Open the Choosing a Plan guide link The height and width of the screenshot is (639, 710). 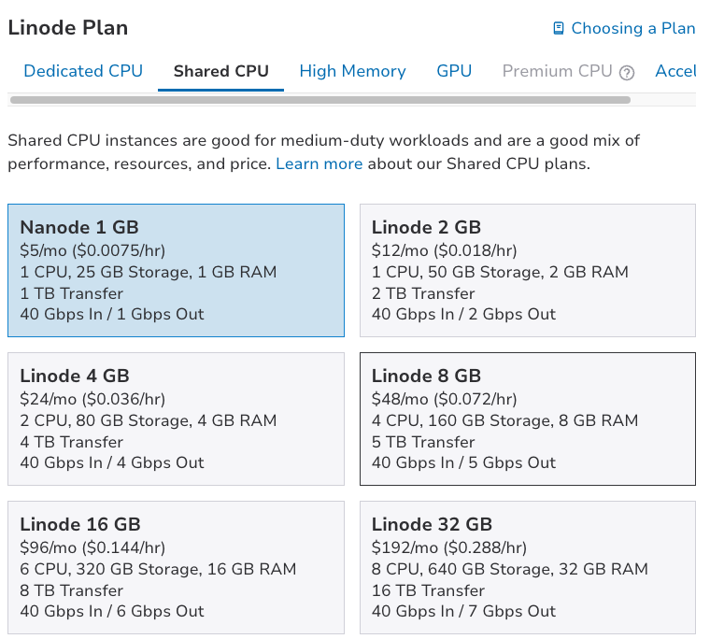click(x=632, y=28)
